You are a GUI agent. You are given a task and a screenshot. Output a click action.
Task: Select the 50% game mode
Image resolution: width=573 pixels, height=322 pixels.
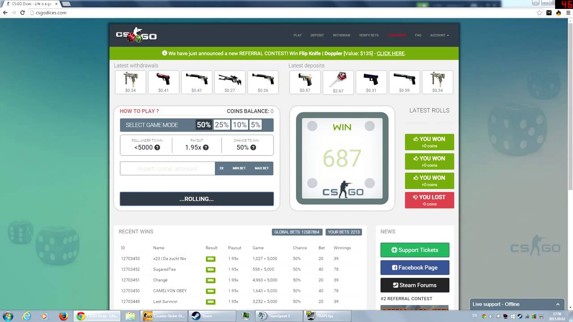click(204, 125)
